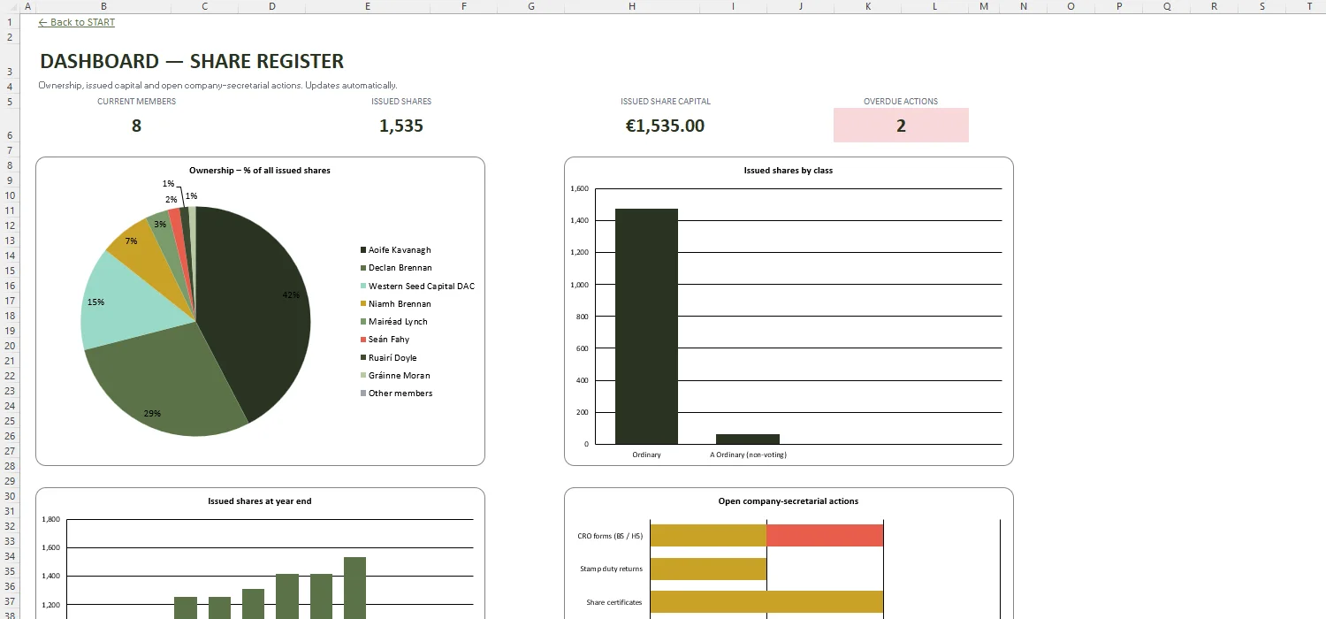Select the Share certificates bar
This screenshot has width=1326, height=619.
(766, 602)
